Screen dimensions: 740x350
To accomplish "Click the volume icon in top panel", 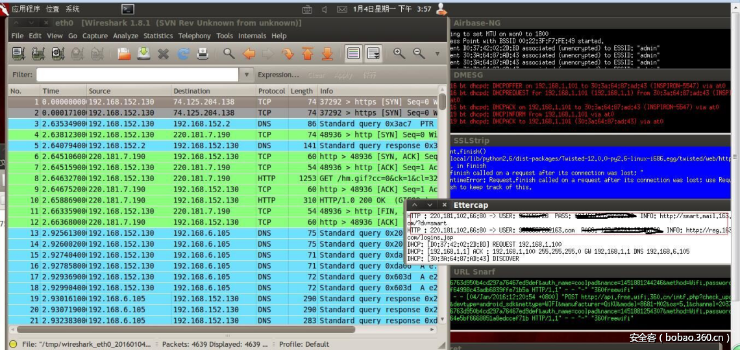I will coord(325,9).
